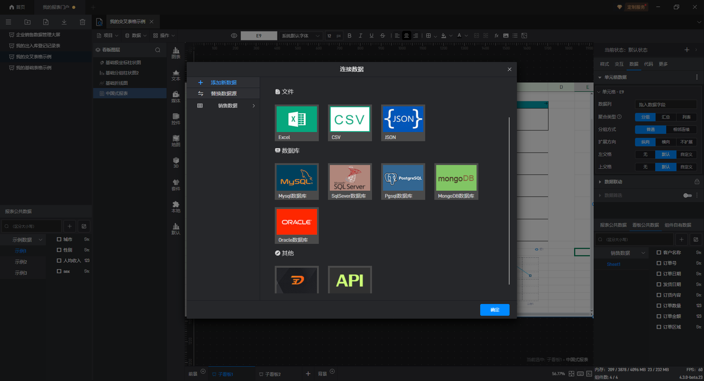The height and width of the screenshot is (381, 704).
Task: Select the Pgsql数据库 connection tile
Action: [x=403, y=182]
